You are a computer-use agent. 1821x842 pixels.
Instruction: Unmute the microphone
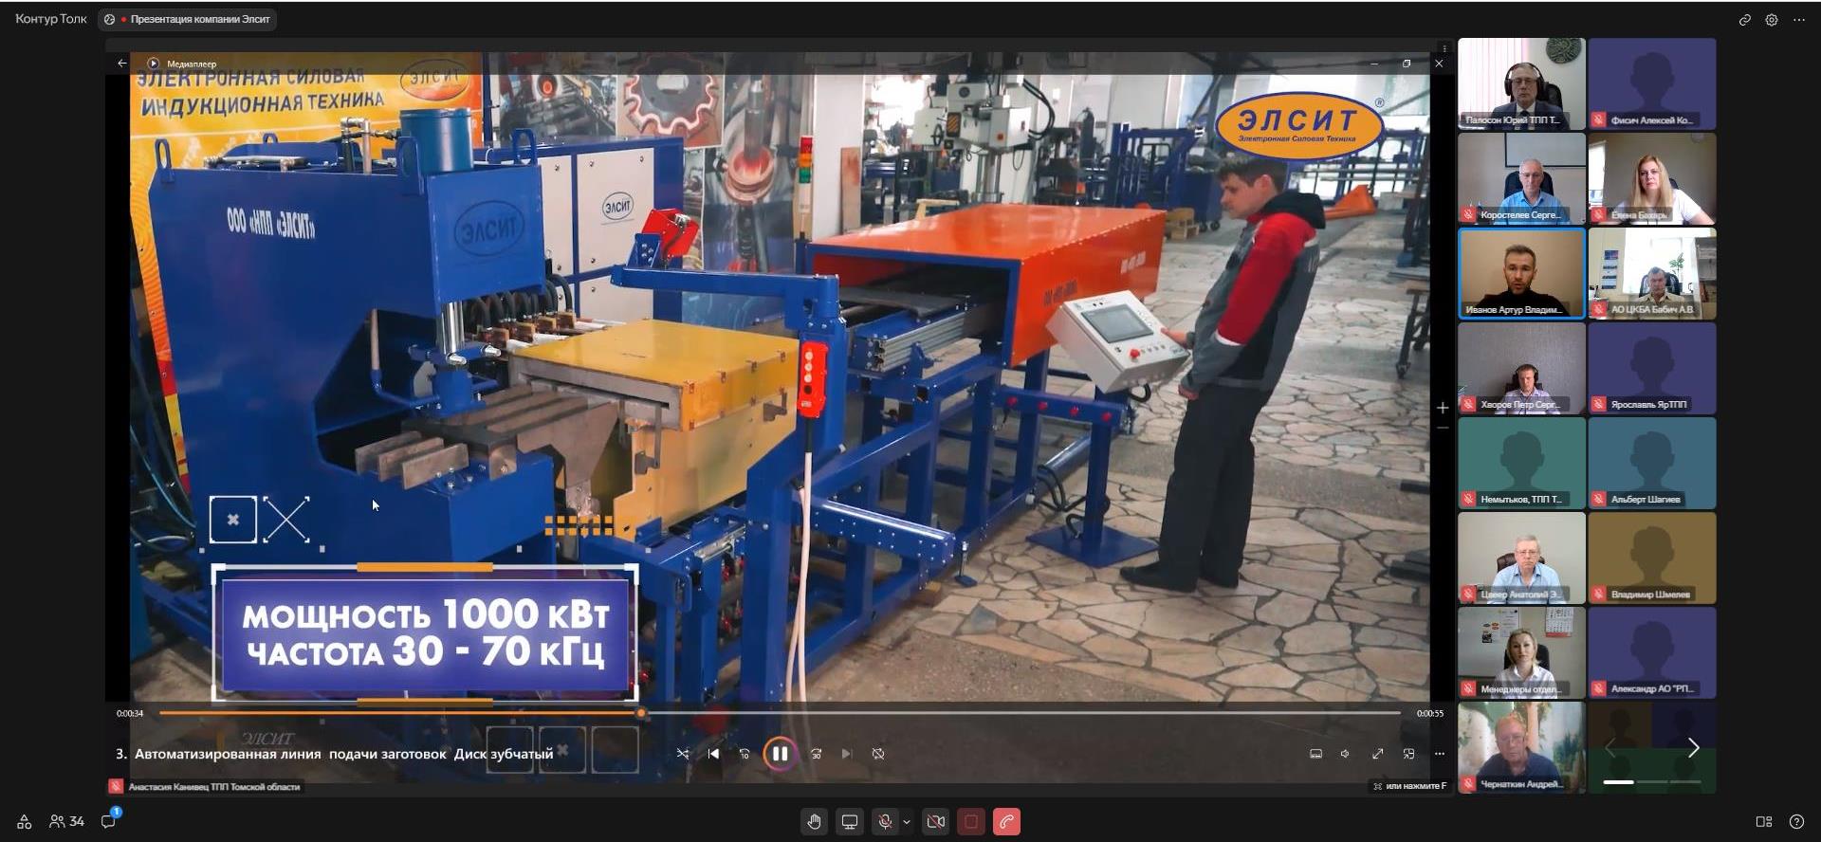tap(884, 822)
